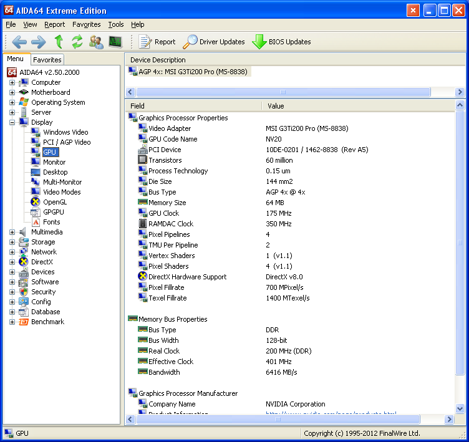
Task: Select the Benchmark icon in tree
Action: pyautogui.click(x=23, y=322)
